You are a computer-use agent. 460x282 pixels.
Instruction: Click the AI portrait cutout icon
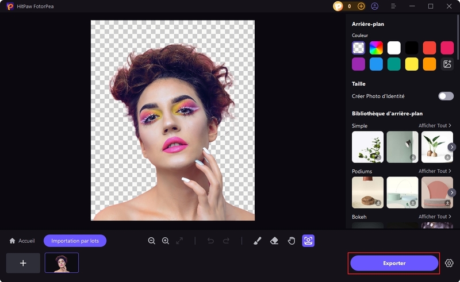(308, 241)
